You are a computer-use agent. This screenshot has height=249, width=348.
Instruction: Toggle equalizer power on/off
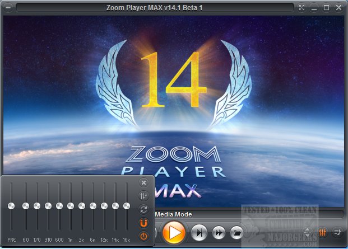point(143,236)
